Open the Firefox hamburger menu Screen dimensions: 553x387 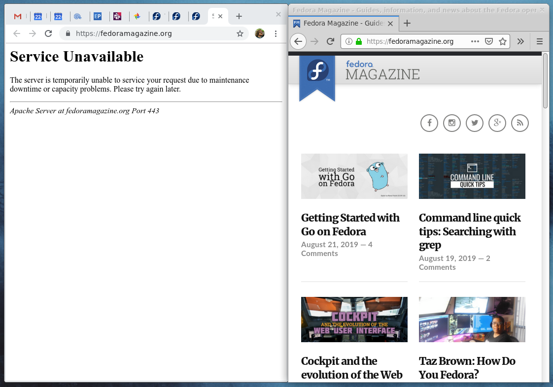[540, 41]
